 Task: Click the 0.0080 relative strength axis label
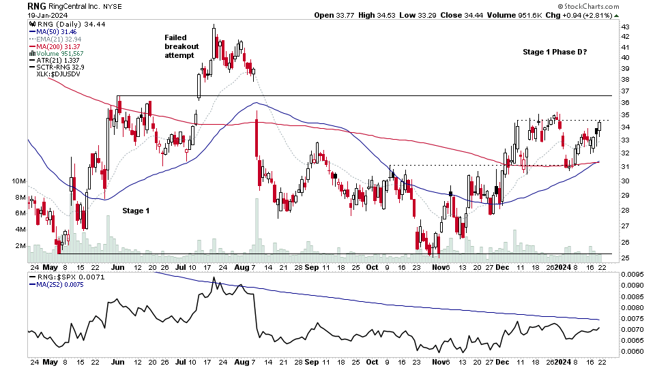(x=632, y=308)
